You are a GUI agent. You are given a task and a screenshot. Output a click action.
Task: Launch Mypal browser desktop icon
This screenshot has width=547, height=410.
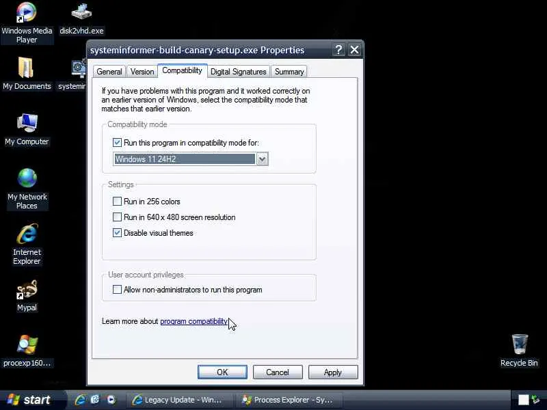27,296
